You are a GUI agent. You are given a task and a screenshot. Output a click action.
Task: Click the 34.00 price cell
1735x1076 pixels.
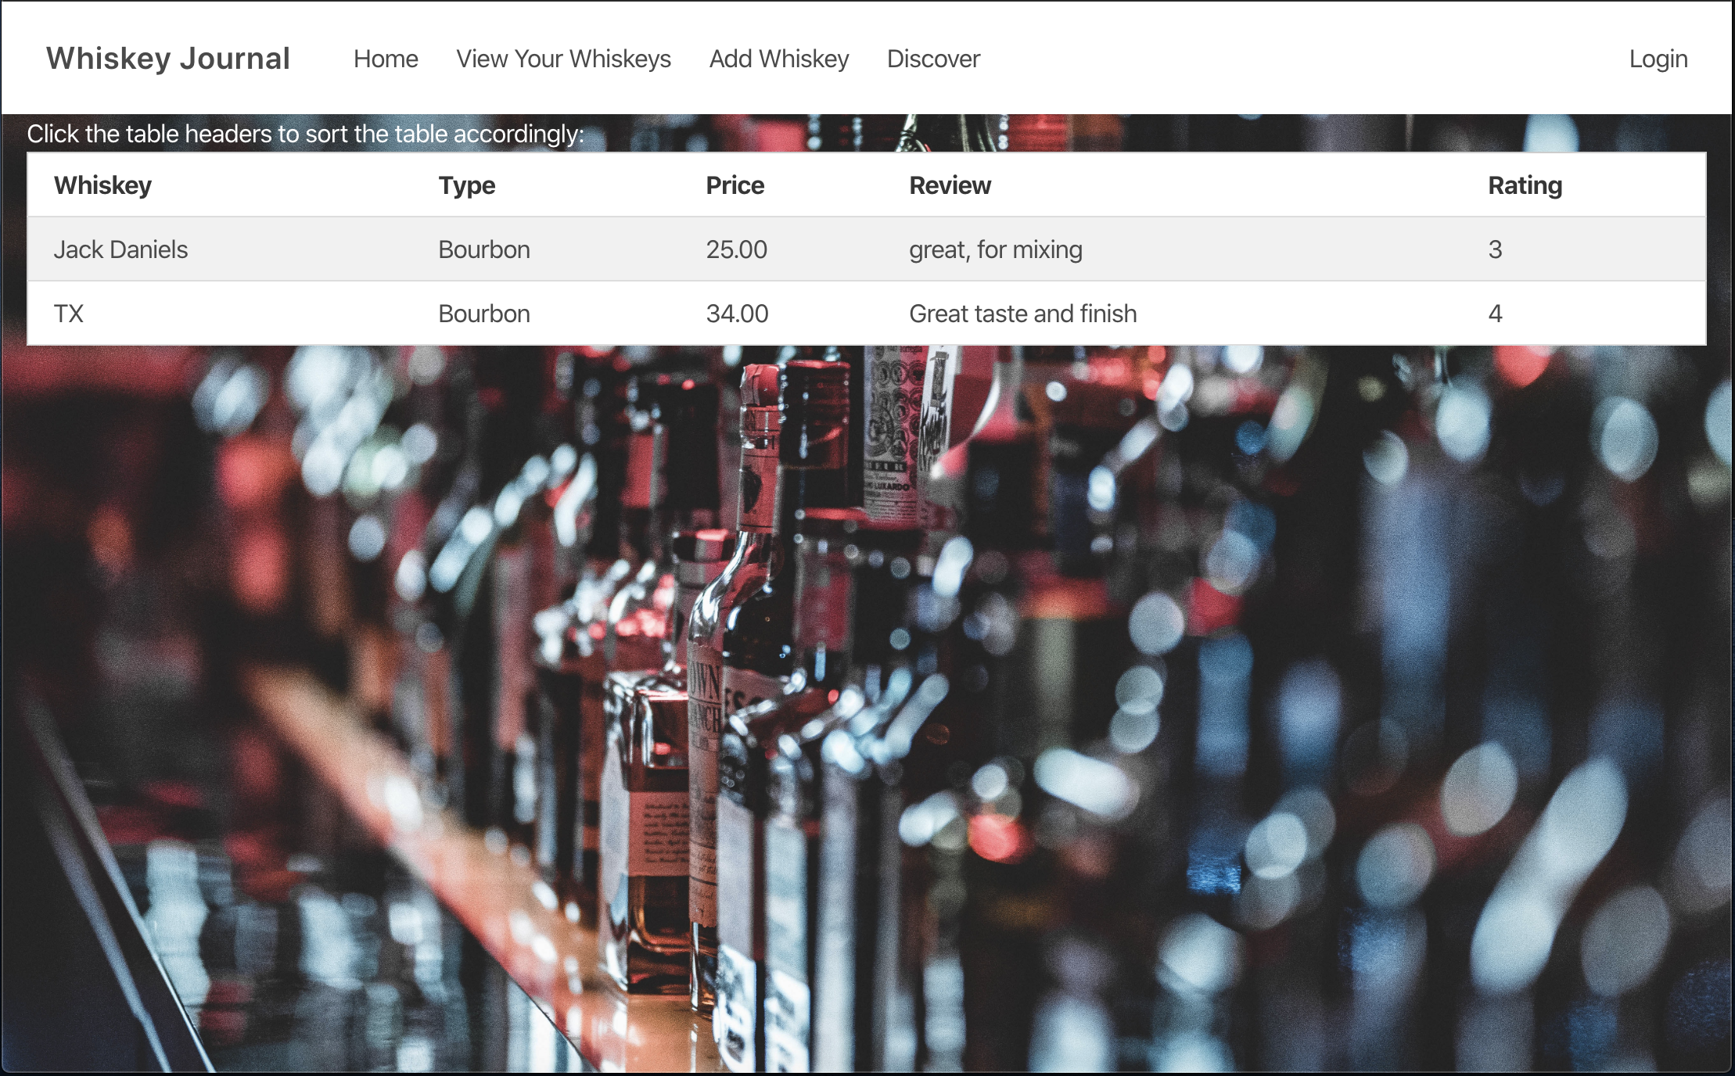tap(737, 314)
